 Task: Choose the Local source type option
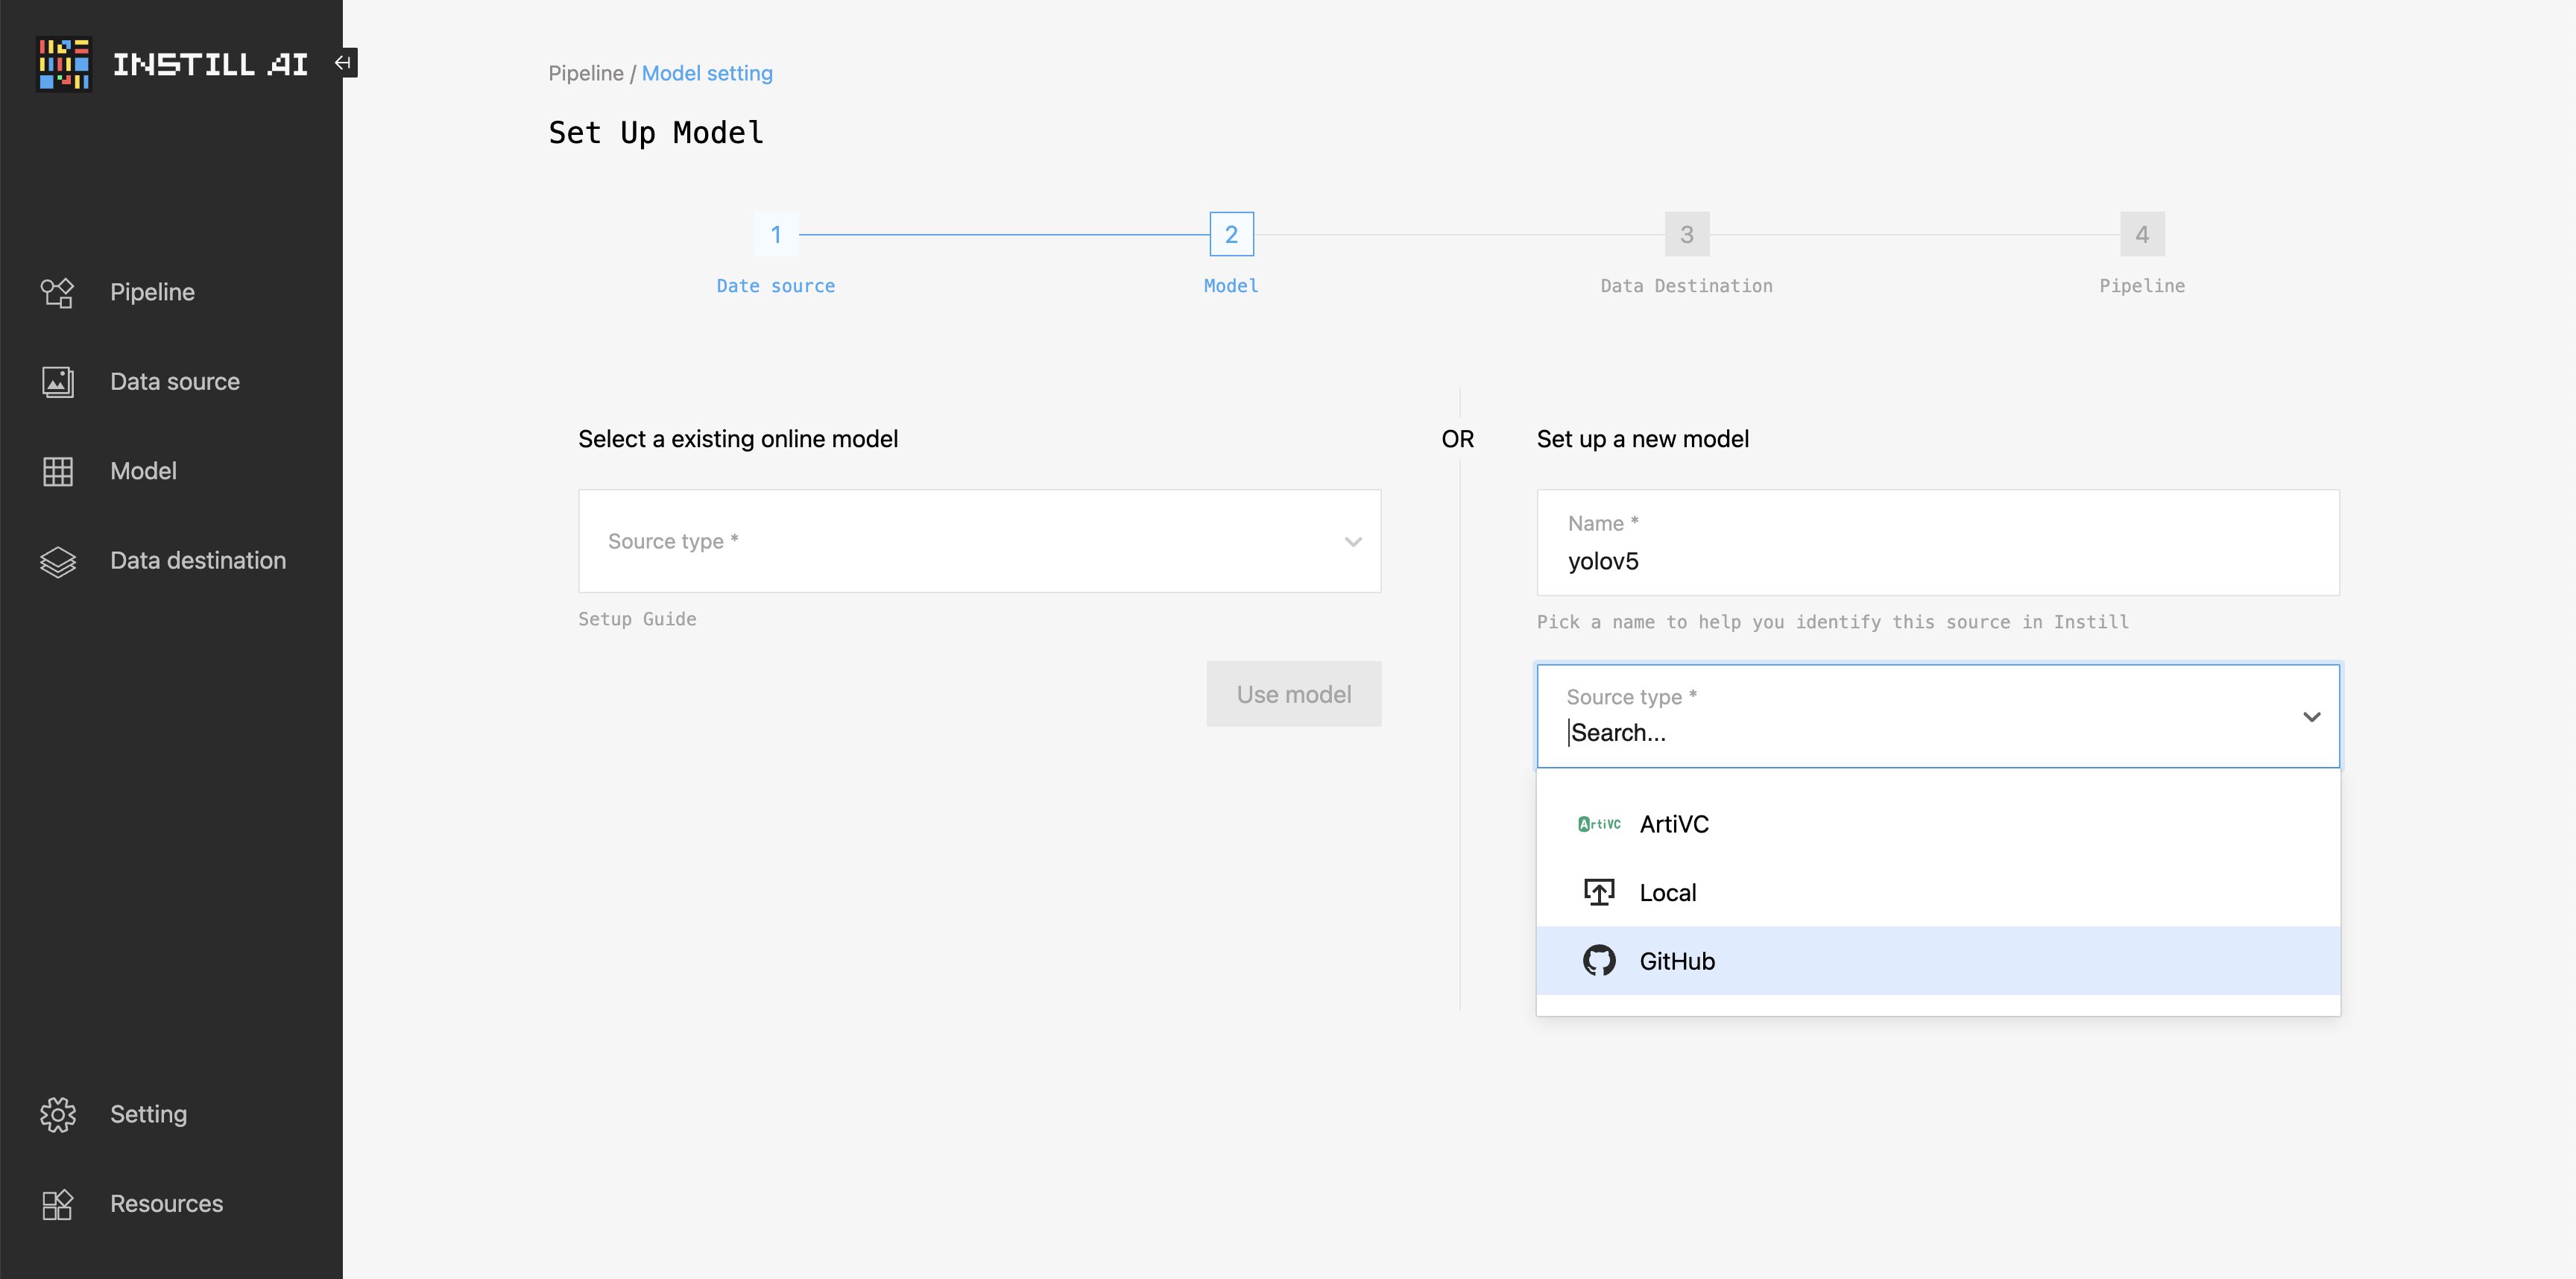pyautogui.click(x=1667, y=892)
